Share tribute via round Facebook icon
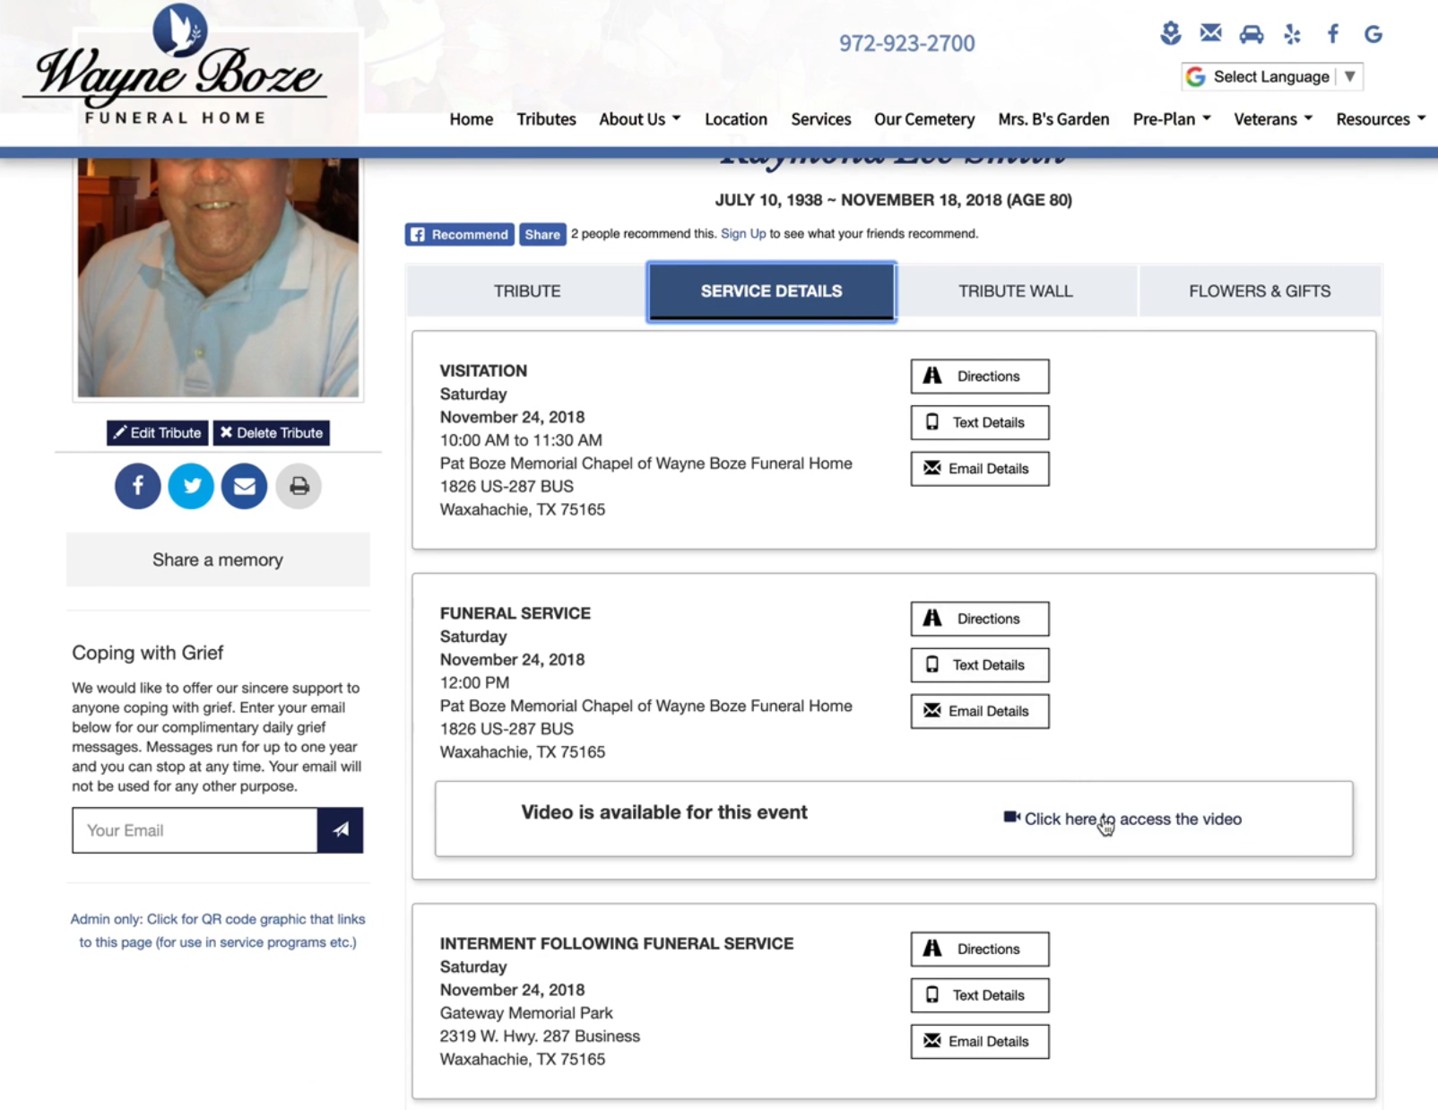Viewport: 1438px width, 1110px height. [x=137, y=486]
